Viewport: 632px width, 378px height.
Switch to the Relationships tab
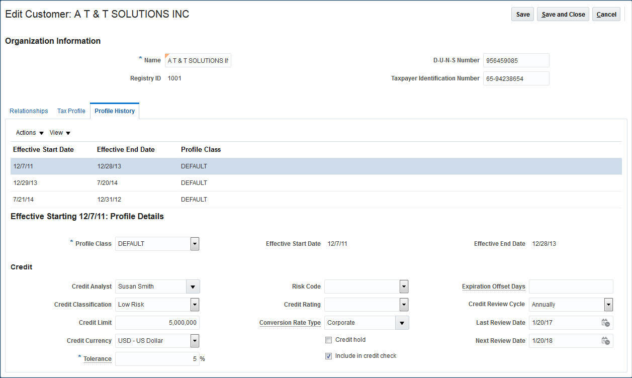click(29, 111)
